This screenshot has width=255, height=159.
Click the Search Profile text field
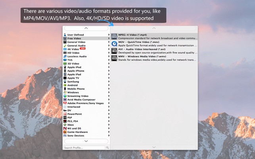pos(84,148)
